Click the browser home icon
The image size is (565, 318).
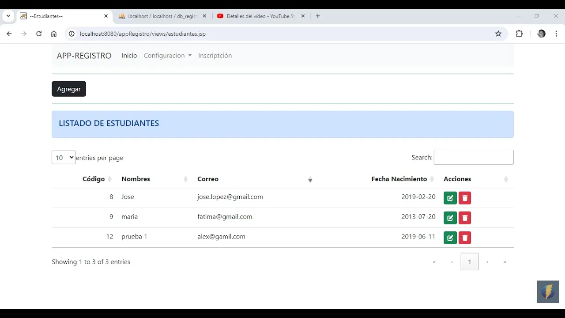pyautogui.click(x=54, y=34)
